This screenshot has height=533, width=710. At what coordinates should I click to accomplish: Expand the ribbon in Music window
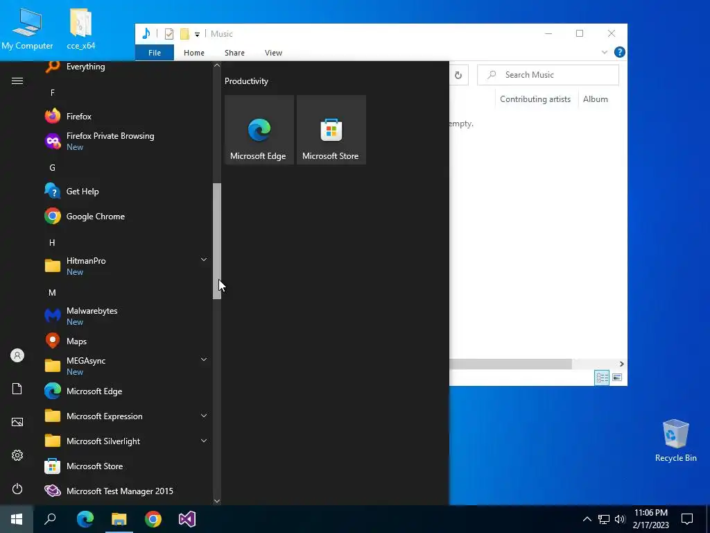pos(604,52)
